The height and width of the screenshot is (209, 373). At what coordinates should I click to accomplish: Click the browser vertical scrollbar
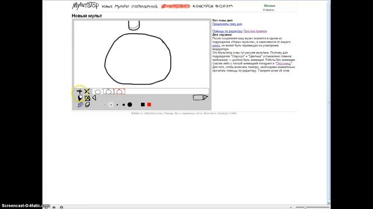click(x=329, y=102)
